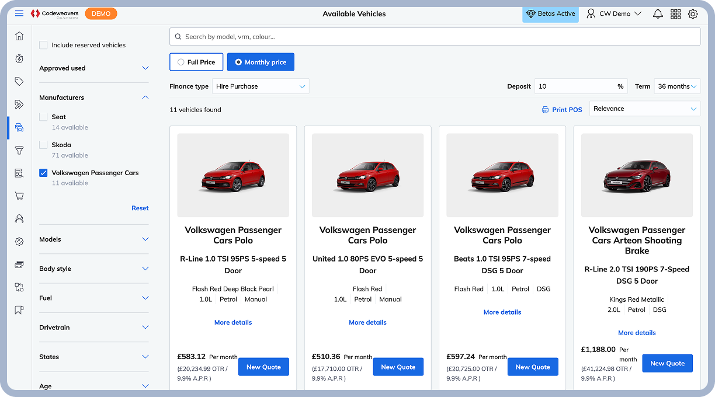Open the Finance type dropdown
This screenshot has height=397, width=715.
point(261,86)
